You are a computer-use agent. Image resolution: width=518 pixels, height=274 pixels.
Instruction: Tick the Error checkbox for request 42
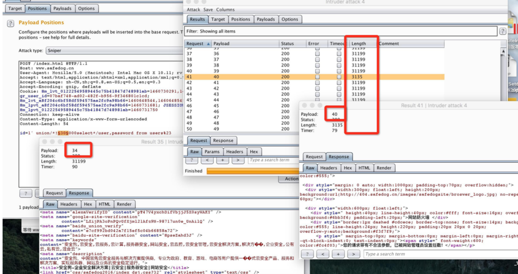click(x=317, y=83)
